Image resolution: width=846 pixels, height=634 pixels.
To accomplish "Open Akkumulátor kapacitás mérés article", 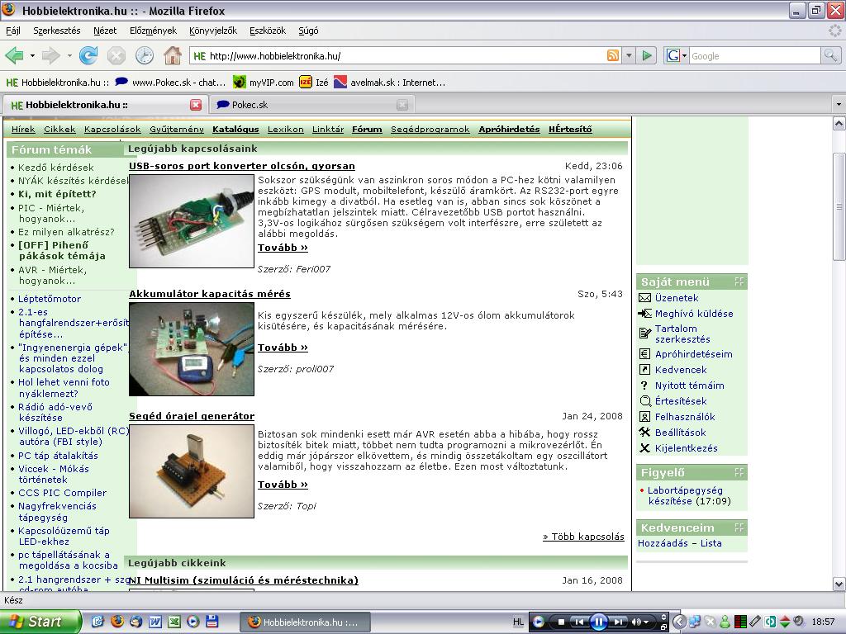I will coord(210,294).
